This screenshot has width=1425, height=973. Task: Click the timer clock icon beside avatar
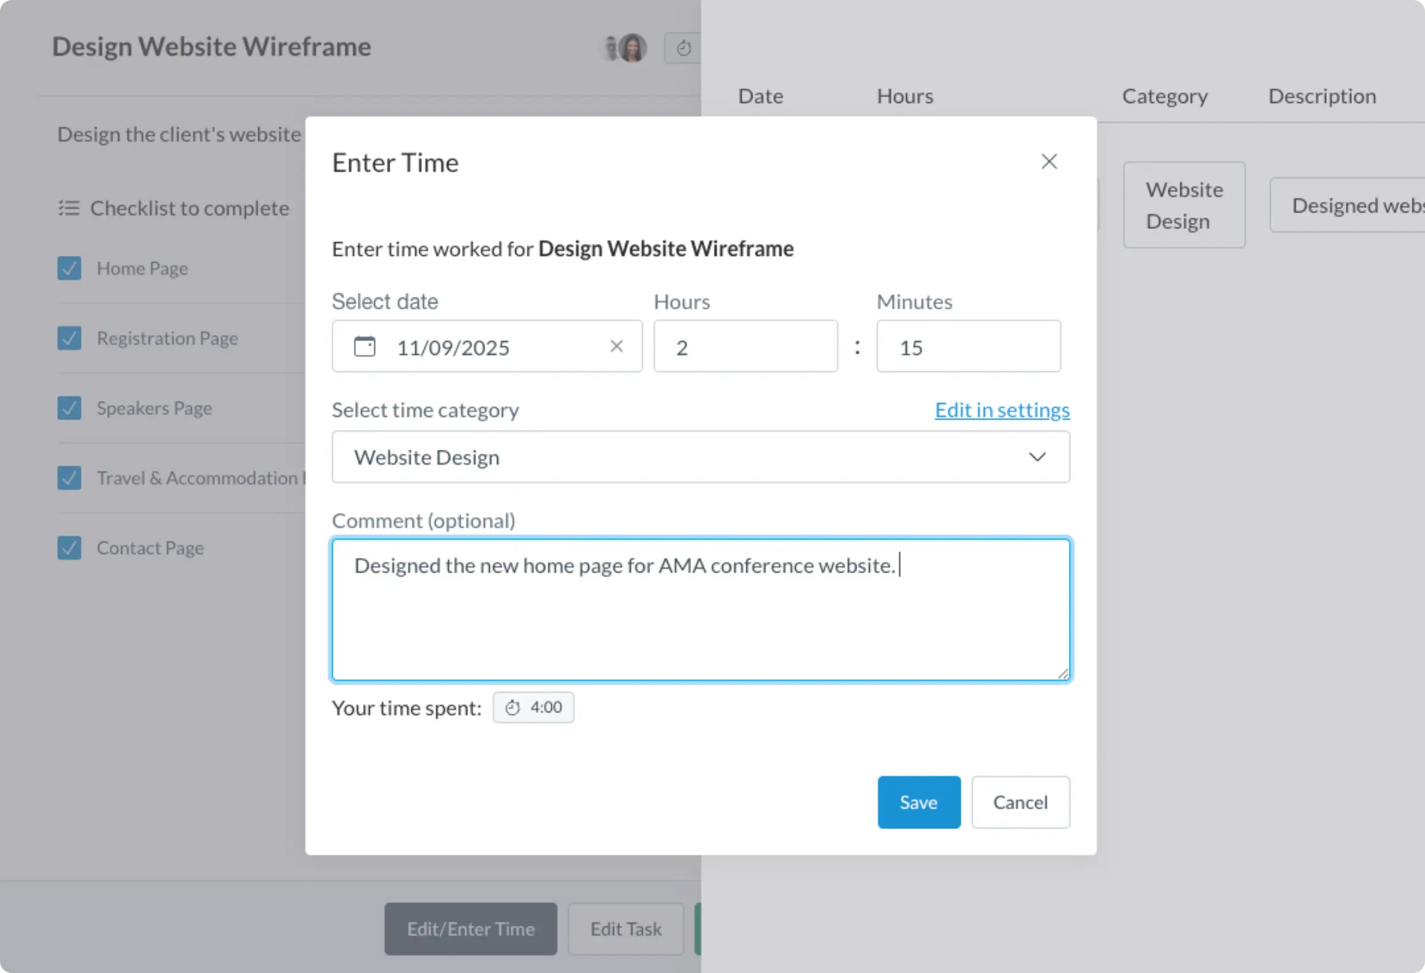pos(684,48)
